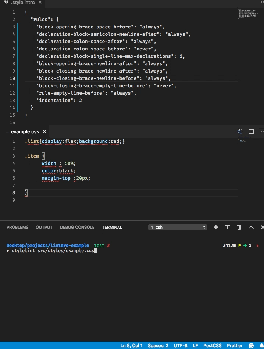This screenshot has width=264, height=349.
Task: Click "indentation": 2 rule line
Action: tap(59, 101)
